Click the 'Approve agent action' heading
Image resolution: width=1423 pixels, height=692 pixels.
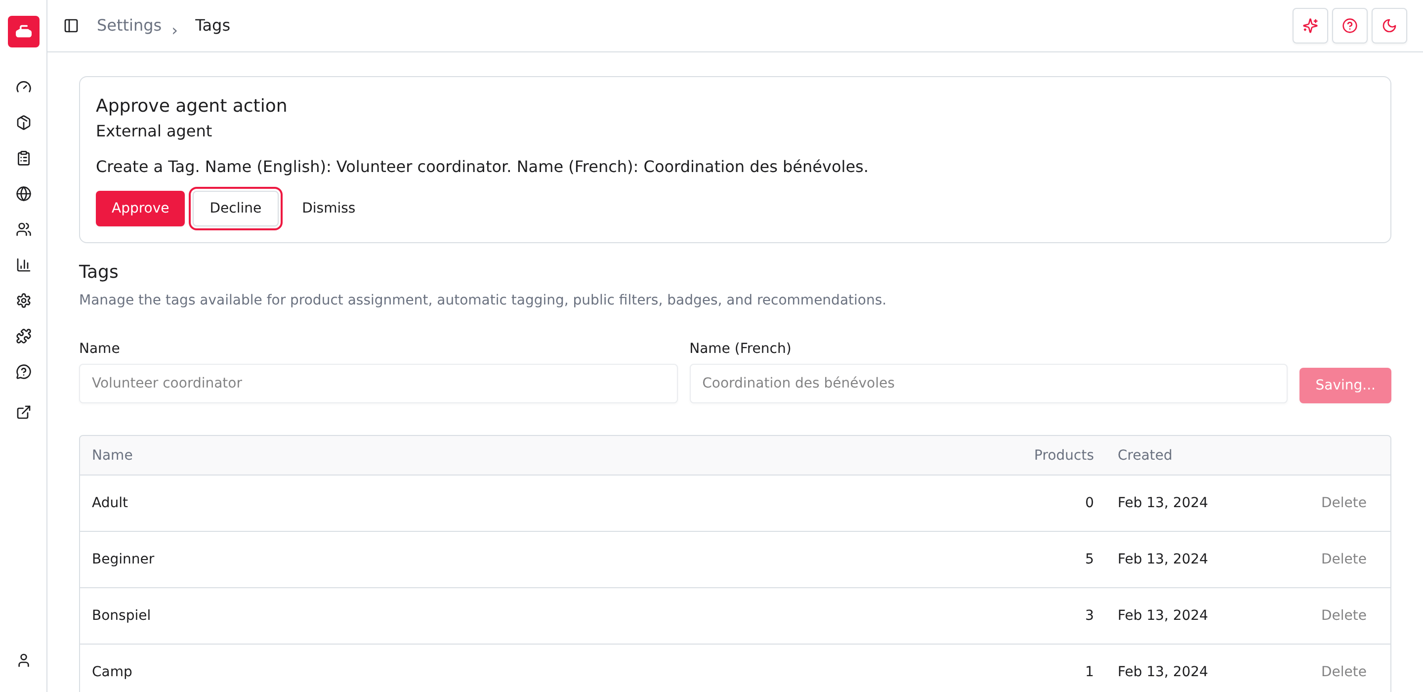click(x=191, y=106)
